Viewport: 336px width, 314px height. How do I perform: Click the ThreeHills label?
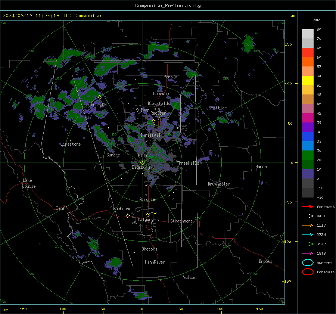click(188, 163)
